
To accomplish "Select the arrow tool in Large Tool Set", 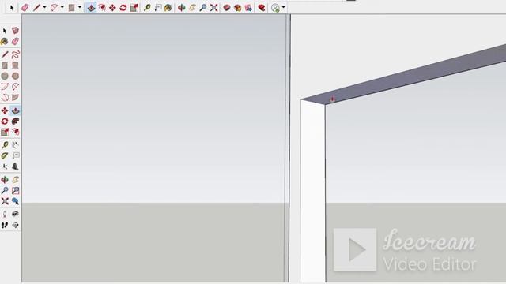I will pyautogui.click(x=5, y=31).
